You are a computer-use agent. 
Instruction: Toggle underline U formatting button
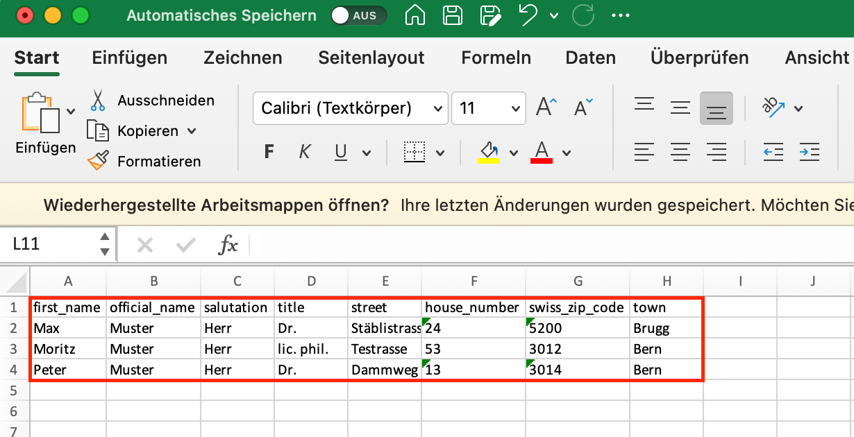pos(341,152)
